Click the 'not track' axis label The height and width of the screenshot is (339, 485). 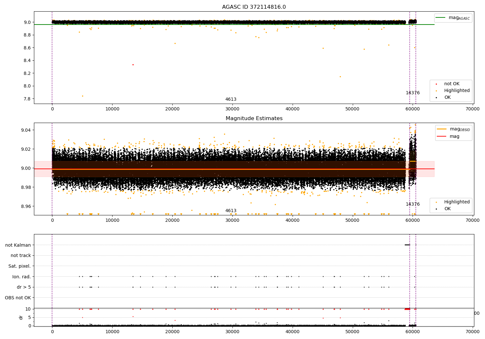[x=21, y=256]
